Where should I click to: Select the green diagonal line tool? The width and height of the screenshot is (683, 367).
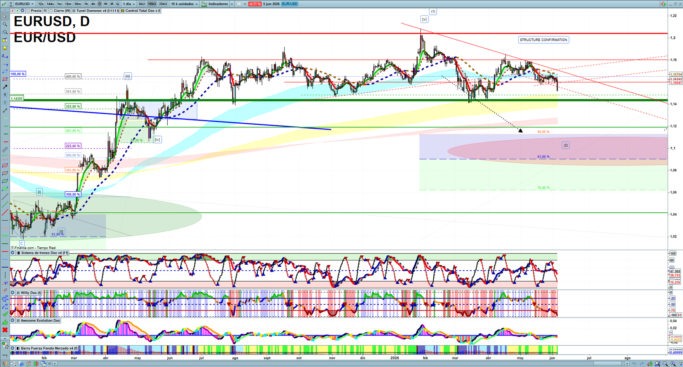click(5, 205)
